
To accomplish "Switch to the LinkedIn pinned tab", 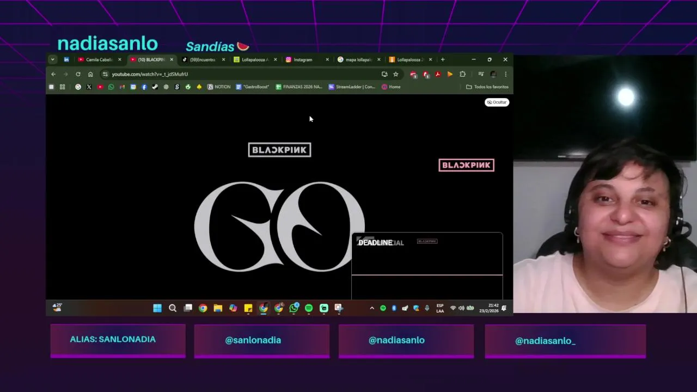I will click(x=66, y=59).
